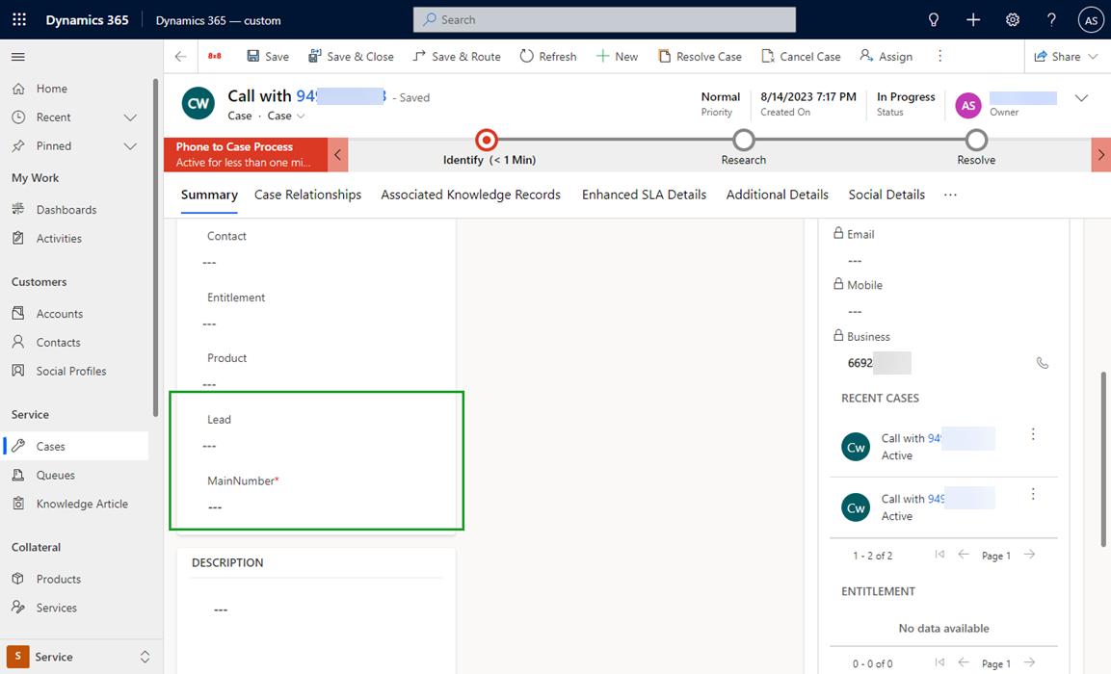This screenshot has width=1111, height=674.
Task: Open the Queues section
Action: pos(54,475)
